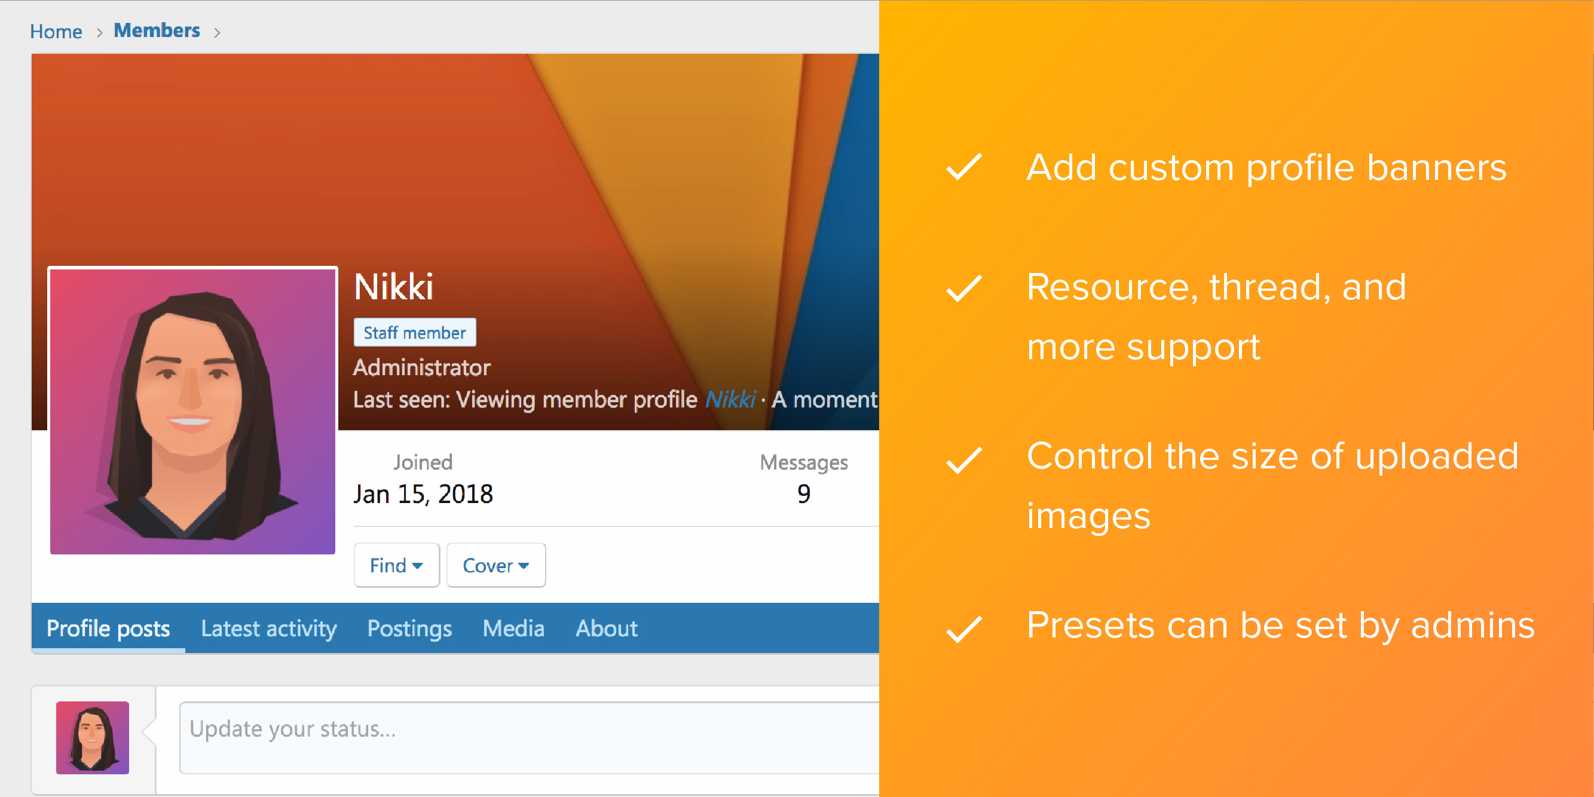This screenshot has height=797, width=1594.
Task: Click the small avatar beside the status box
Action: click(x=92, y=737)
